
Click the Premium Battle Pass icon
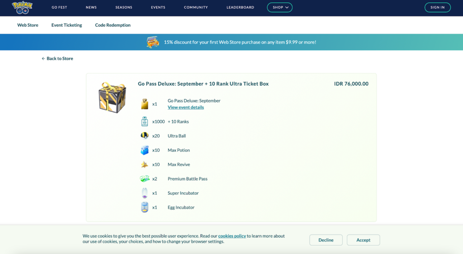145,179
